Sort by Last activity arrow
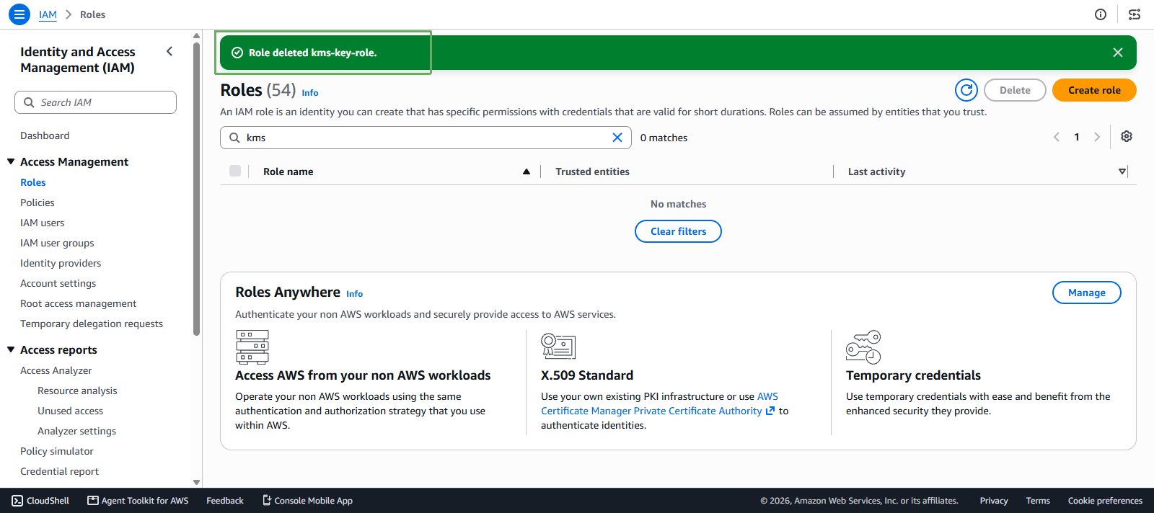Screen dimensions: 1154x513 tap(1122, 171)
